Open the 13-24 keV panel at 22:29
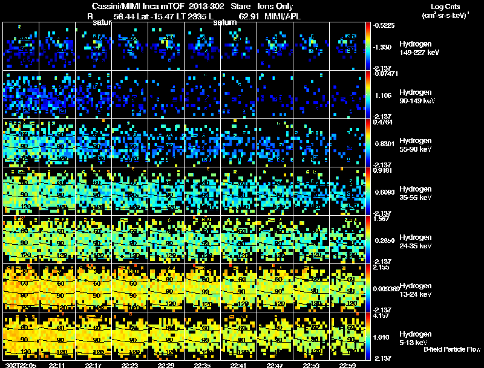This screenshot has height=368, width=484. click(x=166, y=288)
